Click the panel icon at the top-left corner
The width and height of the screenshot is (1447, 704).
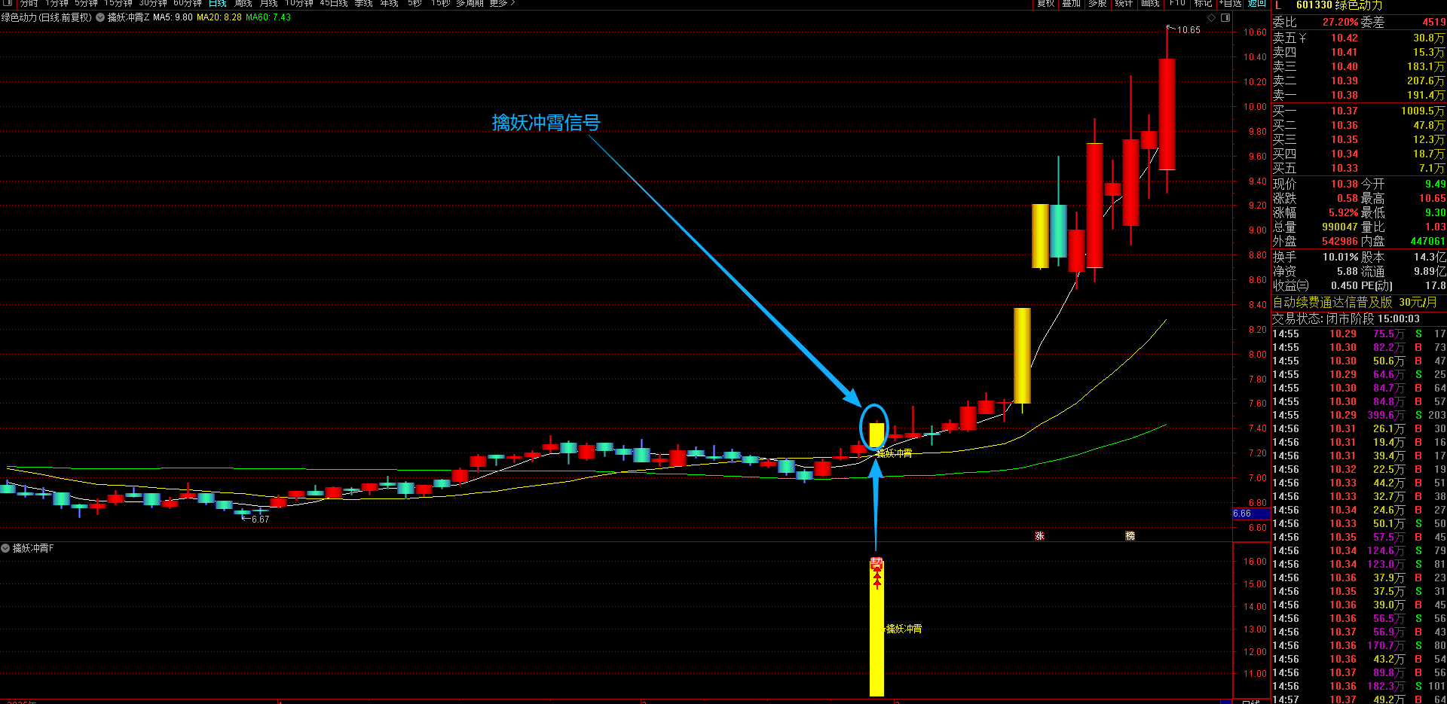coord(7,3)
